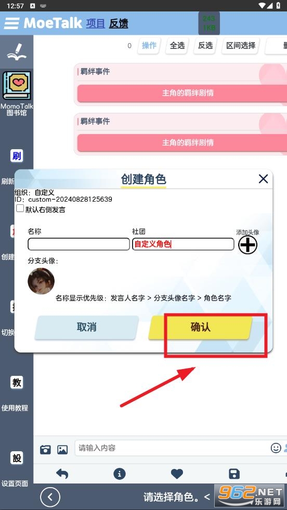
Task: Click the 名称 name input field
Action: [x=79, y=244]
